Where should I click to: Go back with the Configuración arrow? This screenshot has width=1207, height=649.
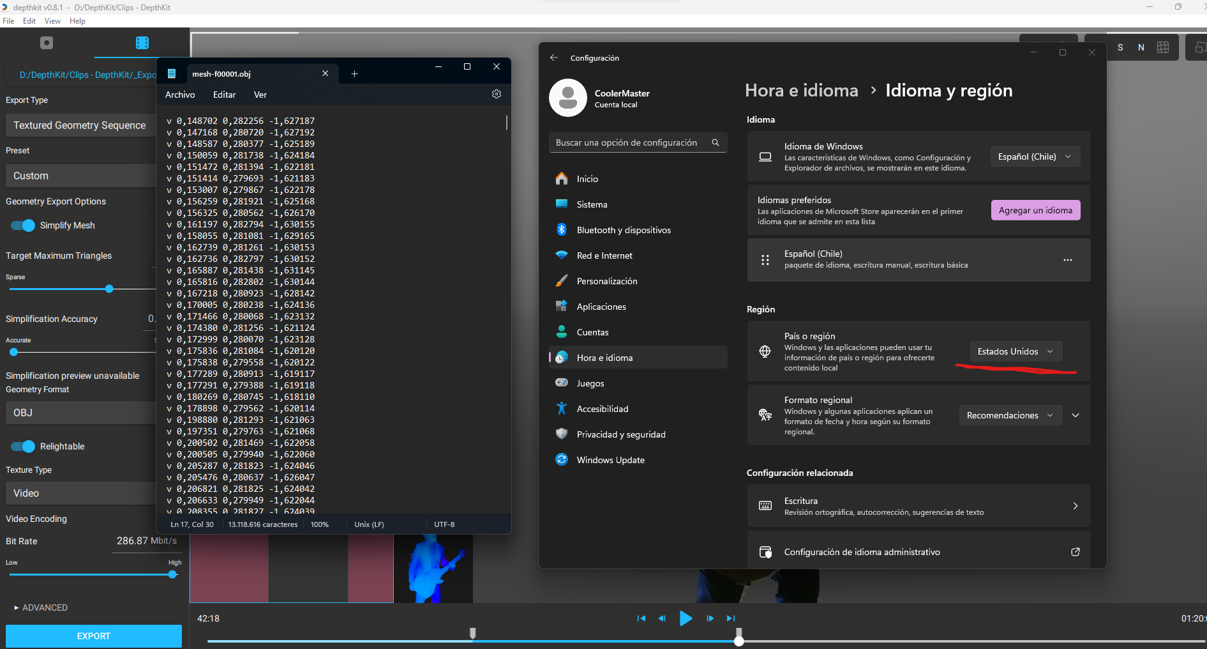click(553, 57)
